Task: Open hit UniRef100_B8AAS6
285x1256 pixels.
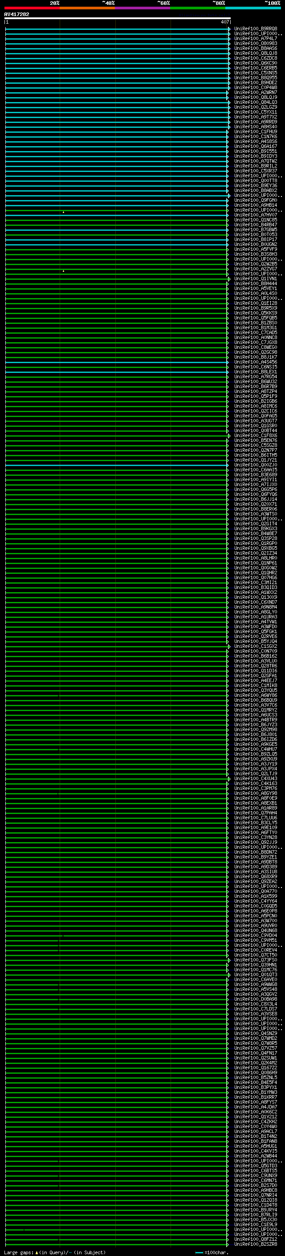Action: coord(256,48)
